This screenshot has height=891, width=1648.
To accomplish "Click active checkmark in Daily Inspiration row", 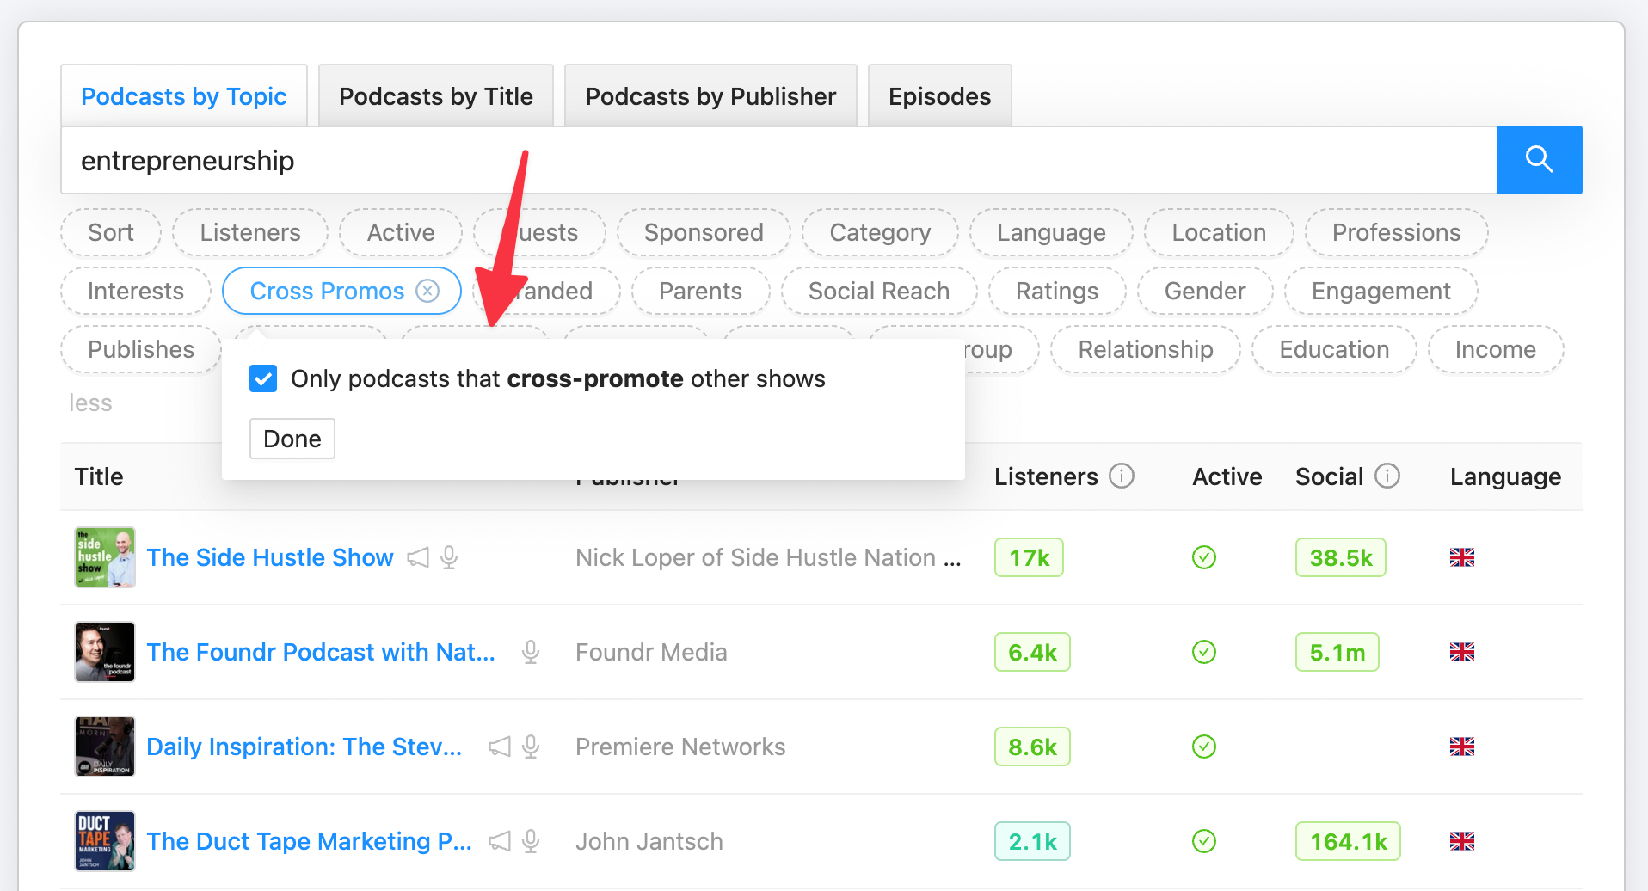I will point(1204,747).
